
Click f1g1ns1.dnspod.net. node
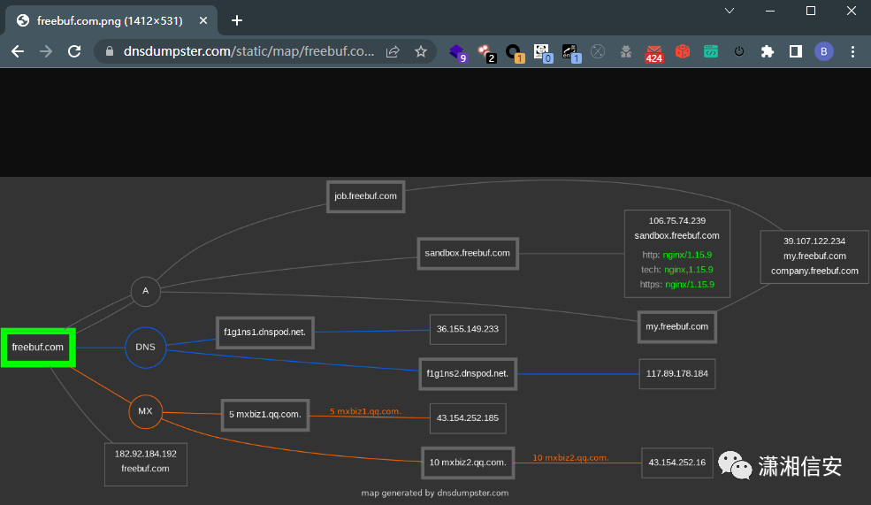[265, 333]
